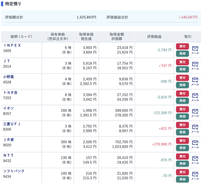Viewport: 201px width, 183px height.
Task: Open the 小野薬 stock name link
Action: tap(8, 77)
